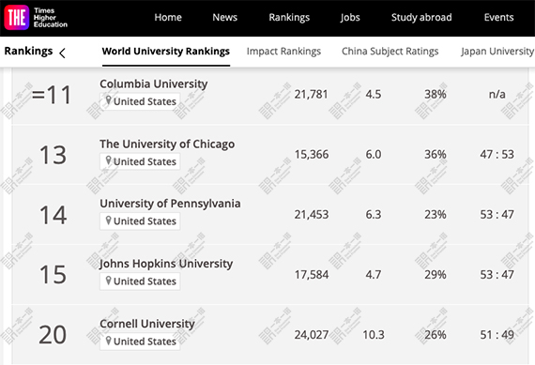
Task: Open the Home menu item
Action: coord(168,18)
